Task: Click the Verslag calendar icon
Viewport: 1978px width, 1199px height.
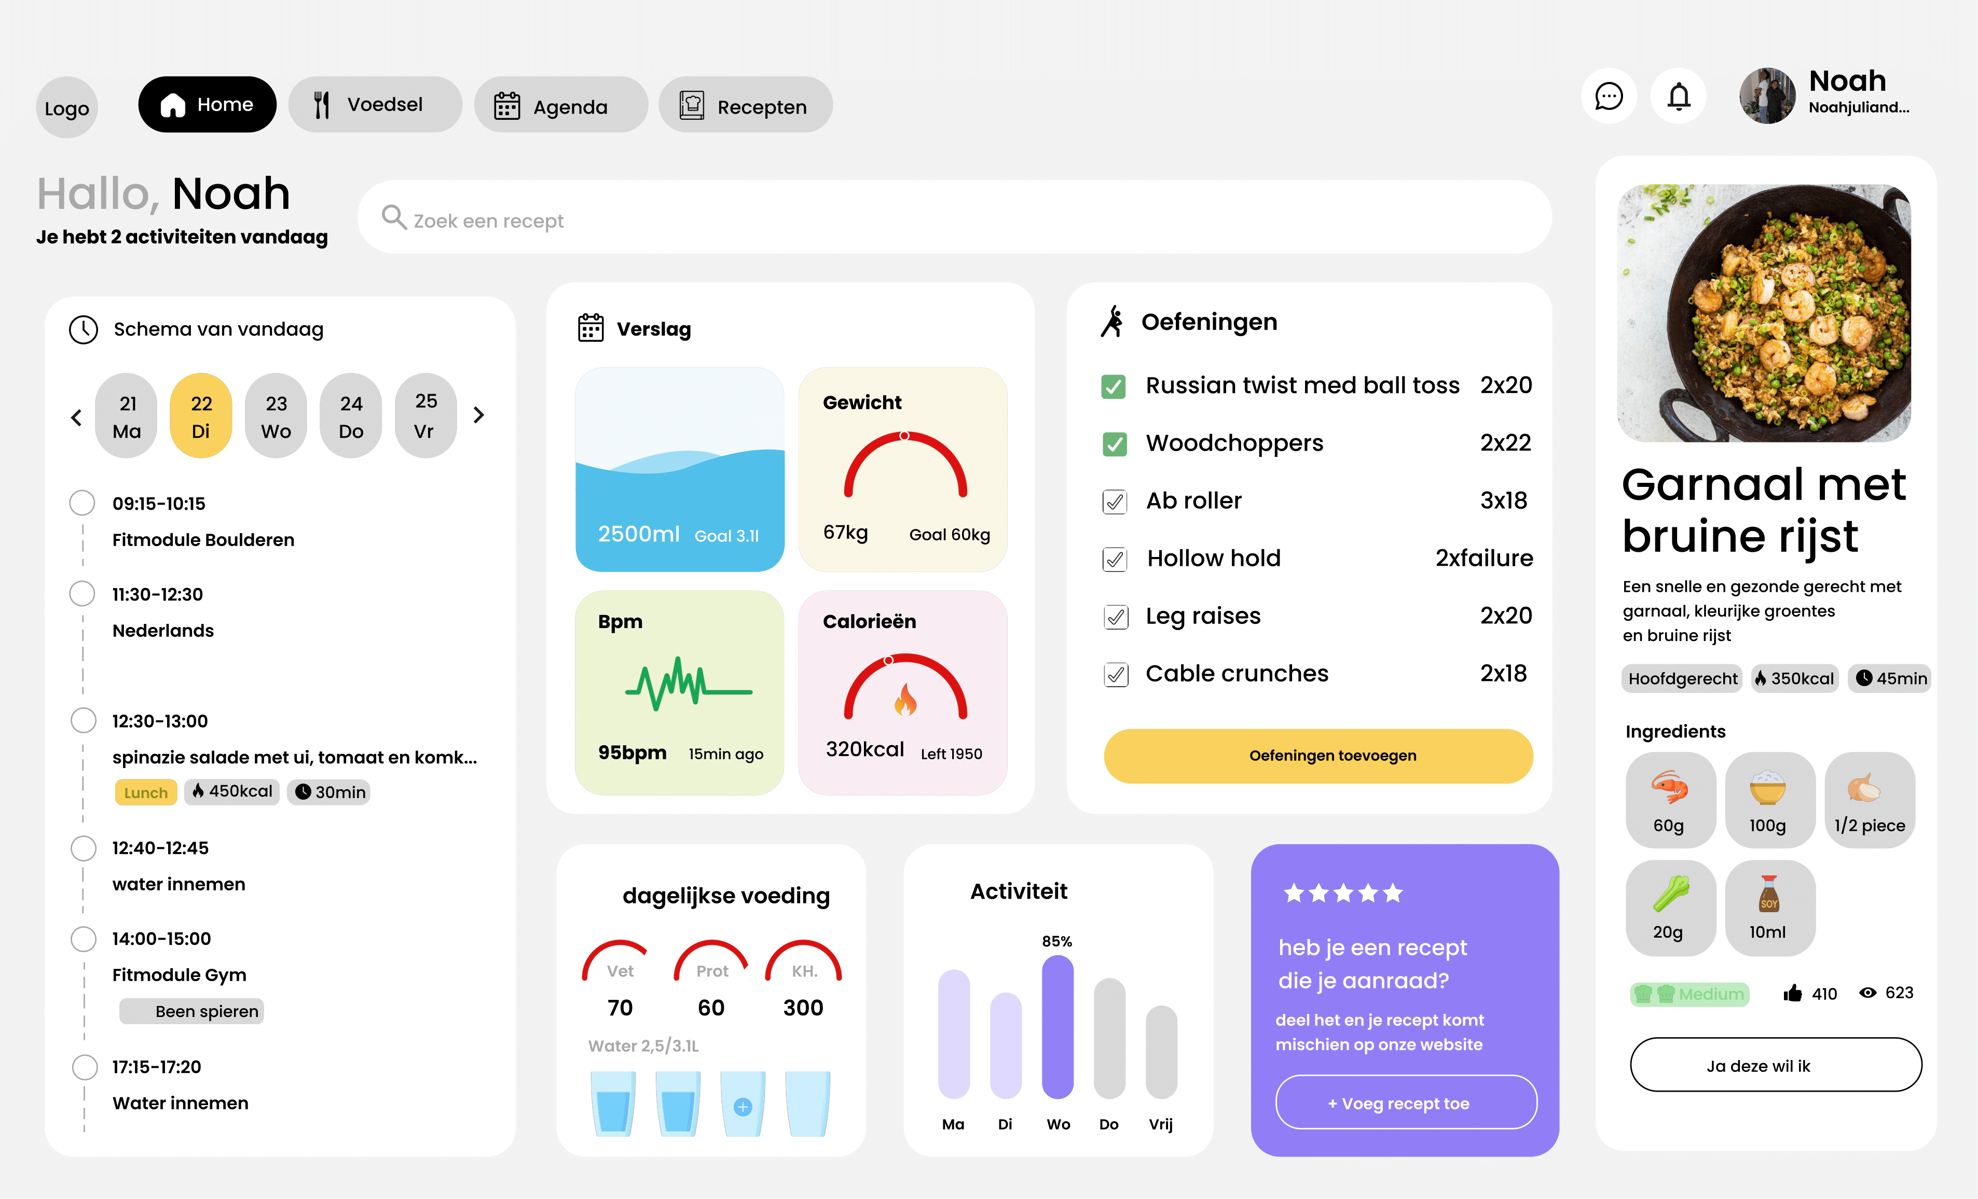Action: point(591,328)
